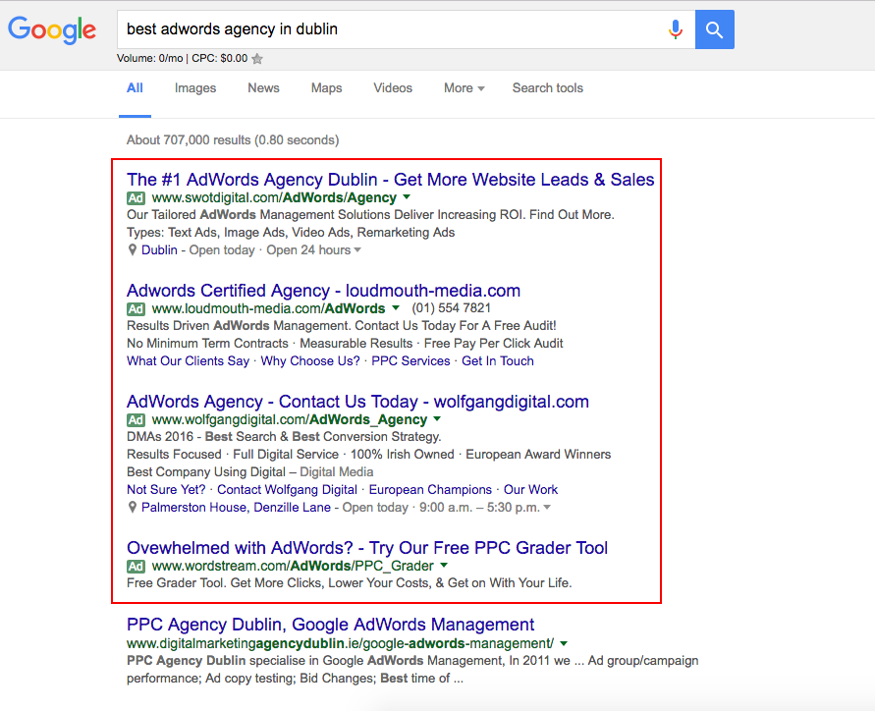
Task: Click 'Our Tailored AdWords Management Solutions' description
Action: pyautogui.click(x=370, y=215)
